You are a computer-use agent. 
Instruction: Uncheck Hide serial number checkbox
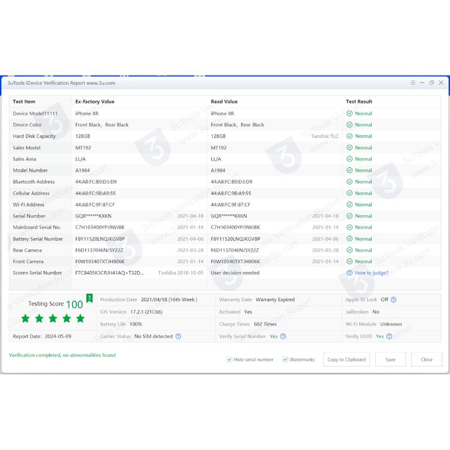[229, 360]
